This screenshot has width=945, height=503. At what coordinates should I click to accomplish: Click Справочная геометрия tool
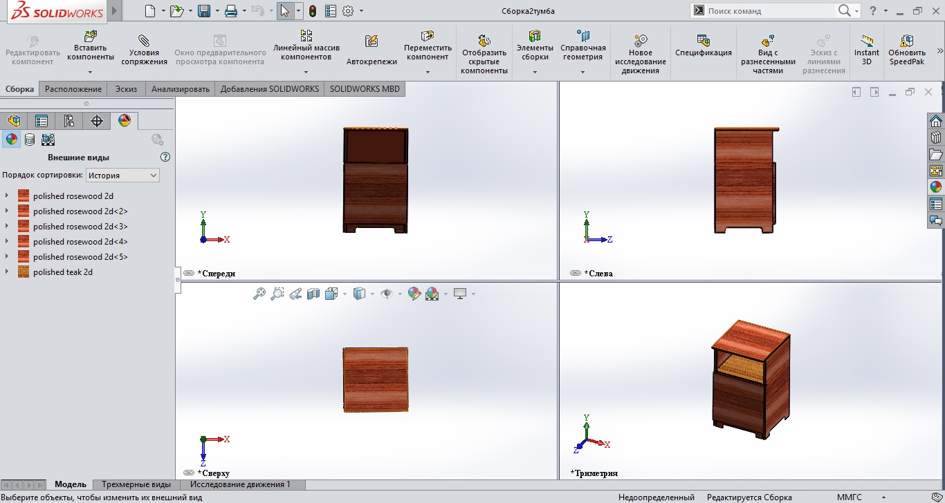[583, 46]
